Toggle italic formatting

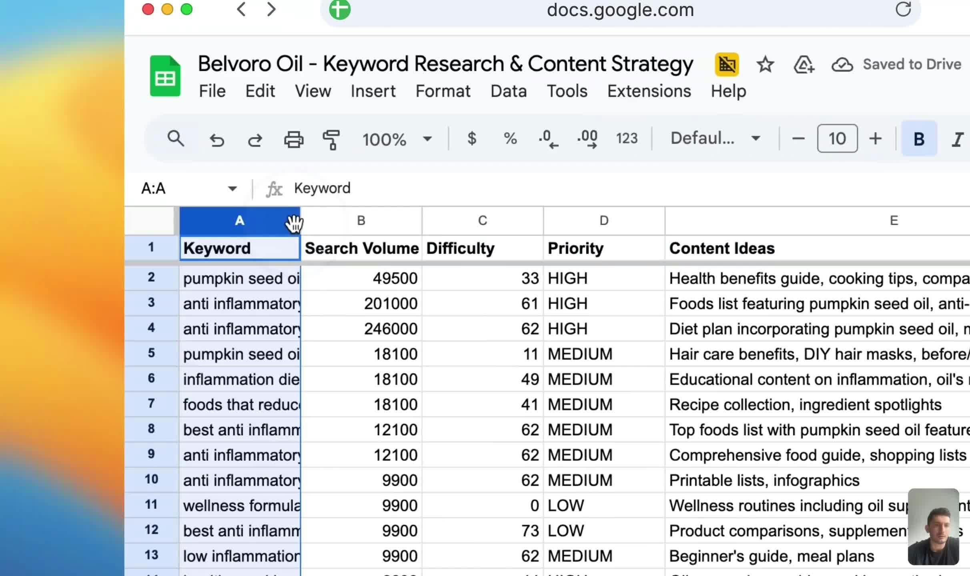click(x=958, y=140)
